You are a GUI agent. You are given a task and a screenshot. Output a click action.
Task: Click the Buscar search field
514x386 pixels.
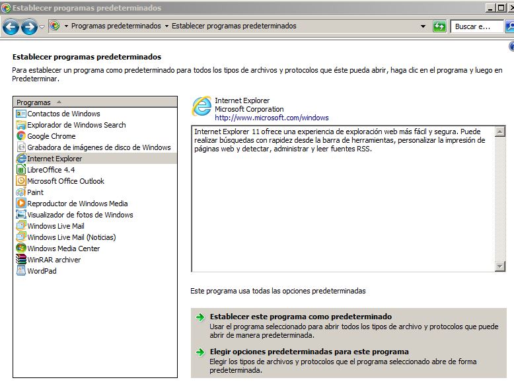click(477, 26)
